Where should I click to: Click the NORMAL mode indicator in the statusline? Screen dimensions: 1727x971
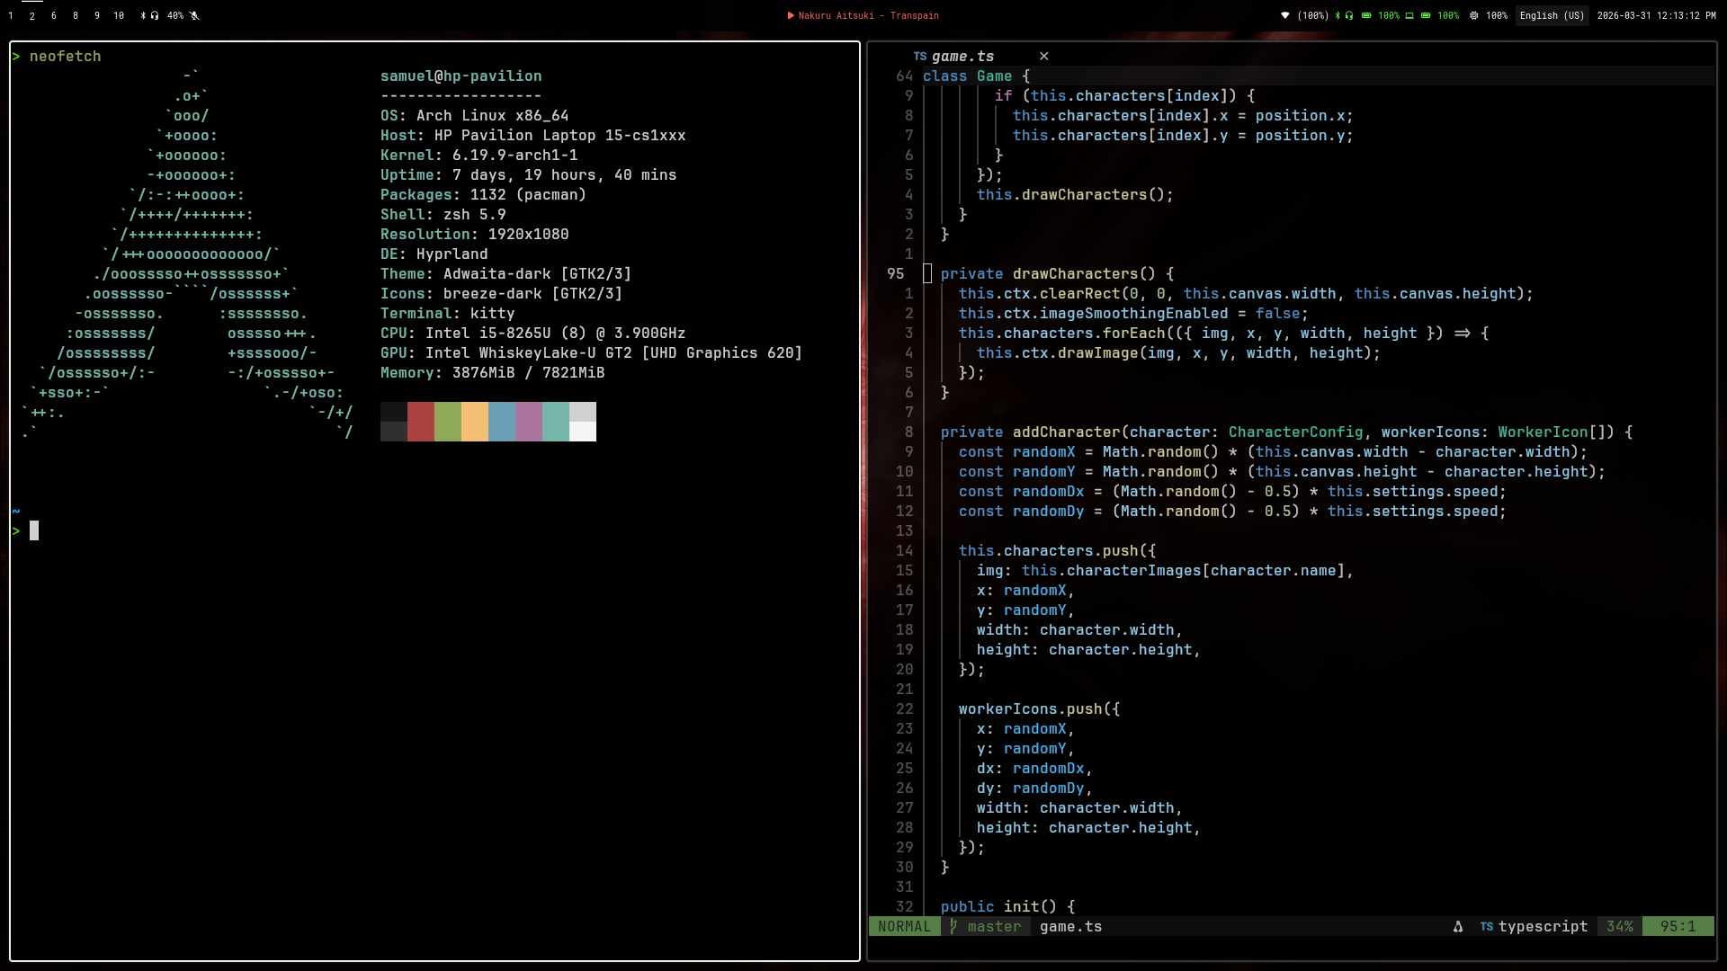pos(905,926)
